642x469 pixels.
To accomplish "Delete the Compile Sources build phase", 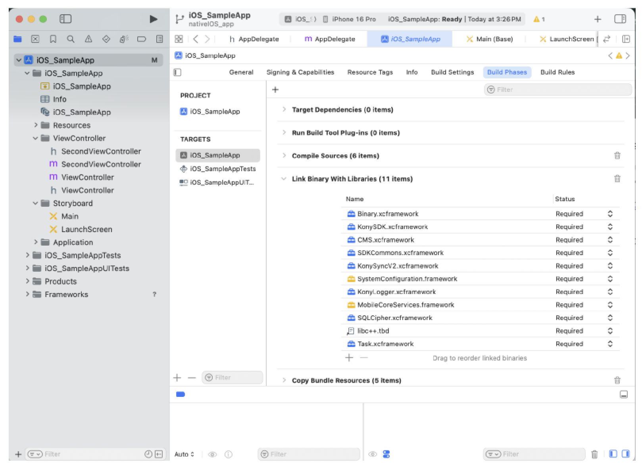I will tap(617, 156).
